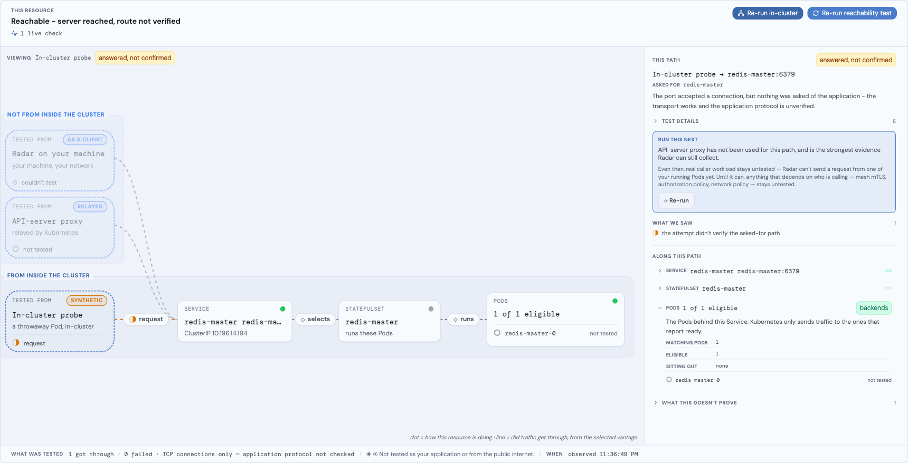This screenshot has height=463, width=908.
Task: Click the Re-run button in Run This Next
Action: (x=676, y=200)
